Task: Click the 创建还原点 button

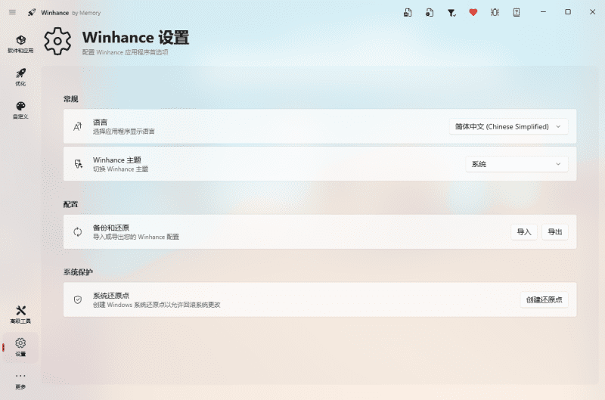Action: click(x=544, y=299)
